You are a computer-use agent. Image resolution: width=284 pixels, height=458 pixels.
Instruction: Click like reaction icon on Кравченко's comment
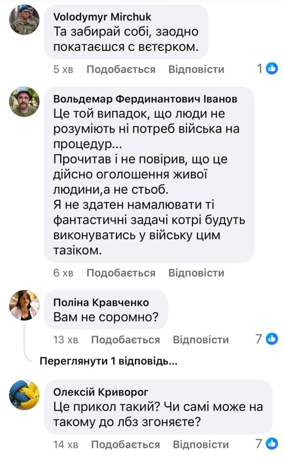coord(272,339)
